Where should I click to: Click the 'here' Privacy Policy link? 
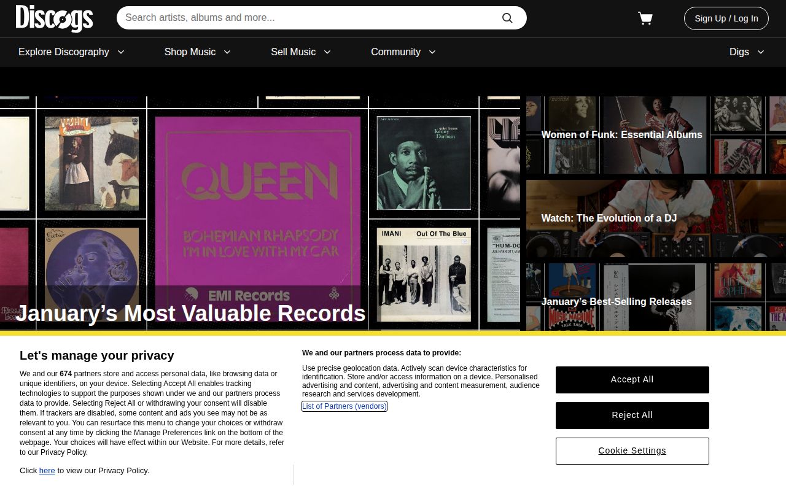47,470
